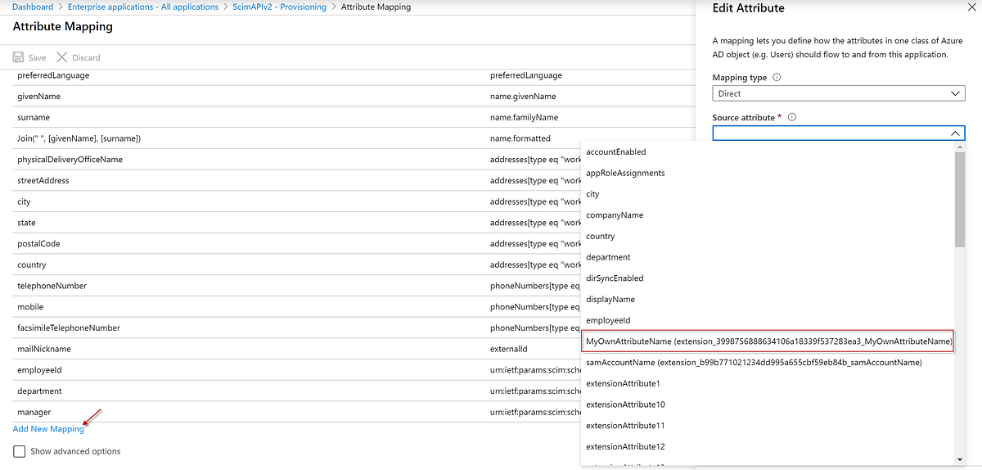982x470 pixels.
Task: Go to Dashboard breadcrumb
Action: pyautogui.click(x=33, y=7)
